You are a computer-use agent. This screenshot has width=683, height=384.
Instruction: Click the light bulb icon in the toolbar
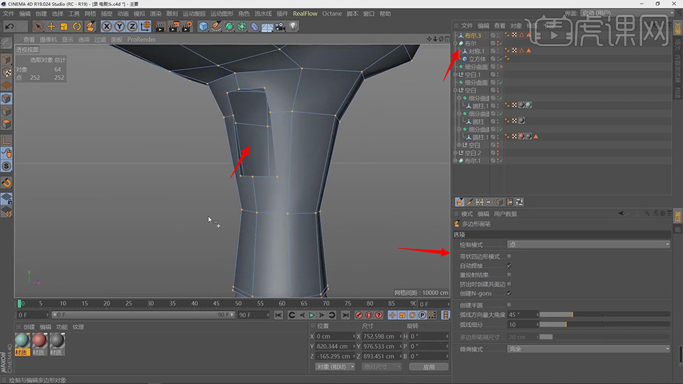(293, 26)
